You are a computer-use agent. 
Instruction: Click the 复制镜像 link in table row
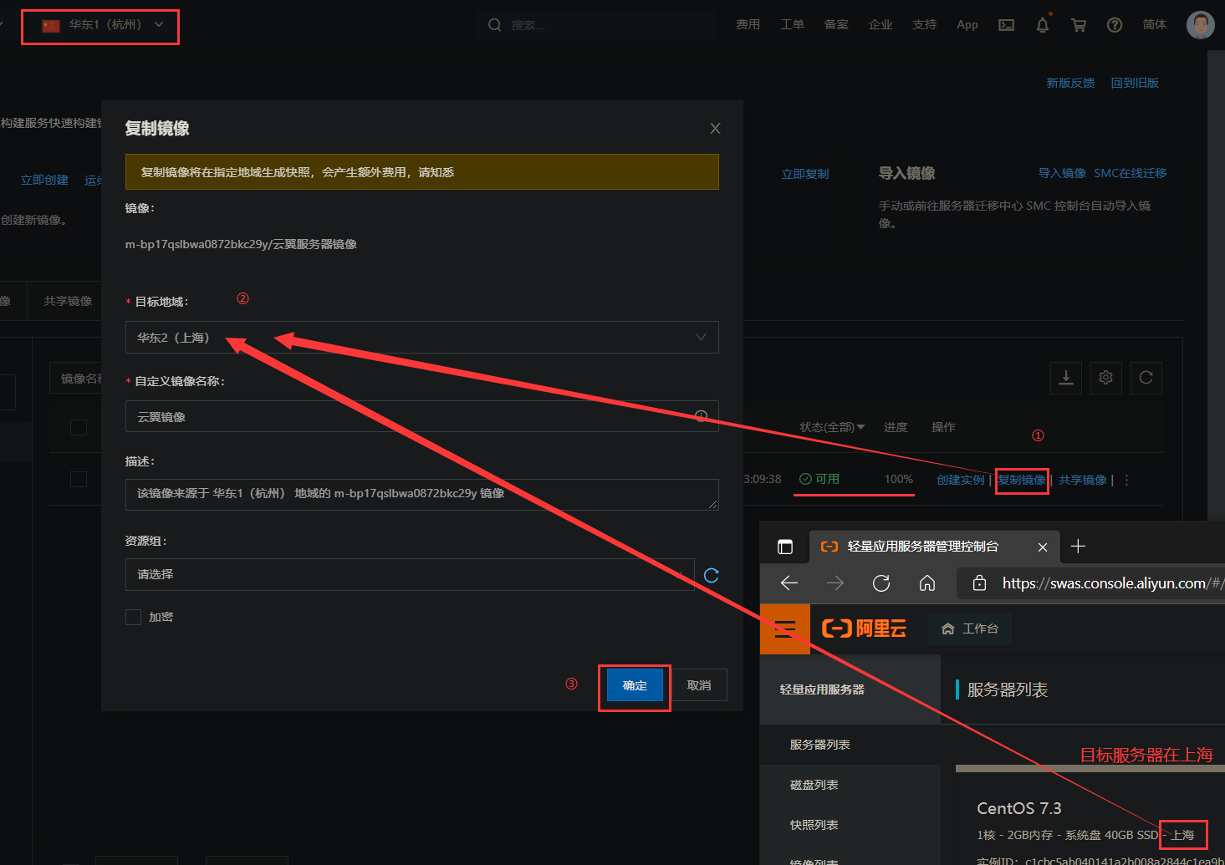(x=1021, y=480)
